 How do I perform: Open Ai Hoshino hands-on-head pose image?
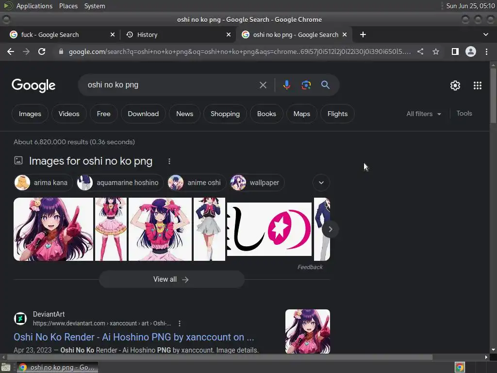(x=160, y=229)
